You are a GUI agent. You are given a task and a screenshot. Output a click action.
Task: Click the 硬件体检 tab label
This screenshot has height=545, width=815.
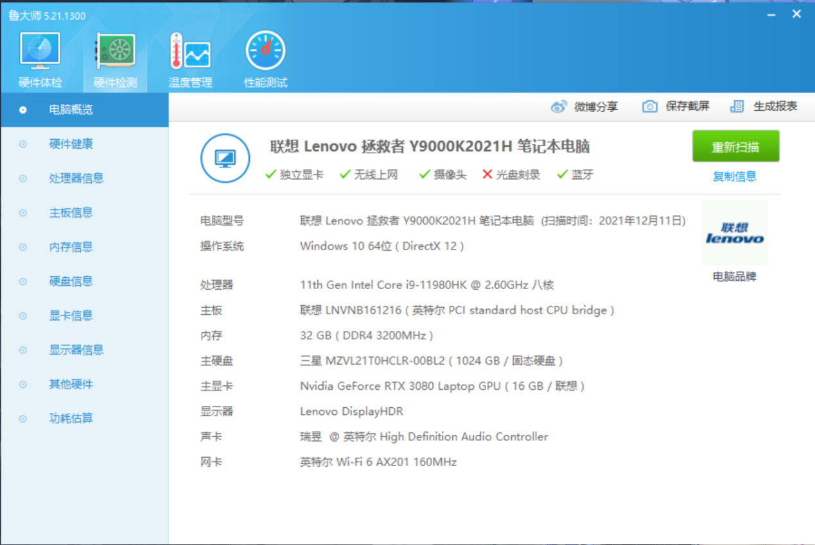[x=40, y=83]
